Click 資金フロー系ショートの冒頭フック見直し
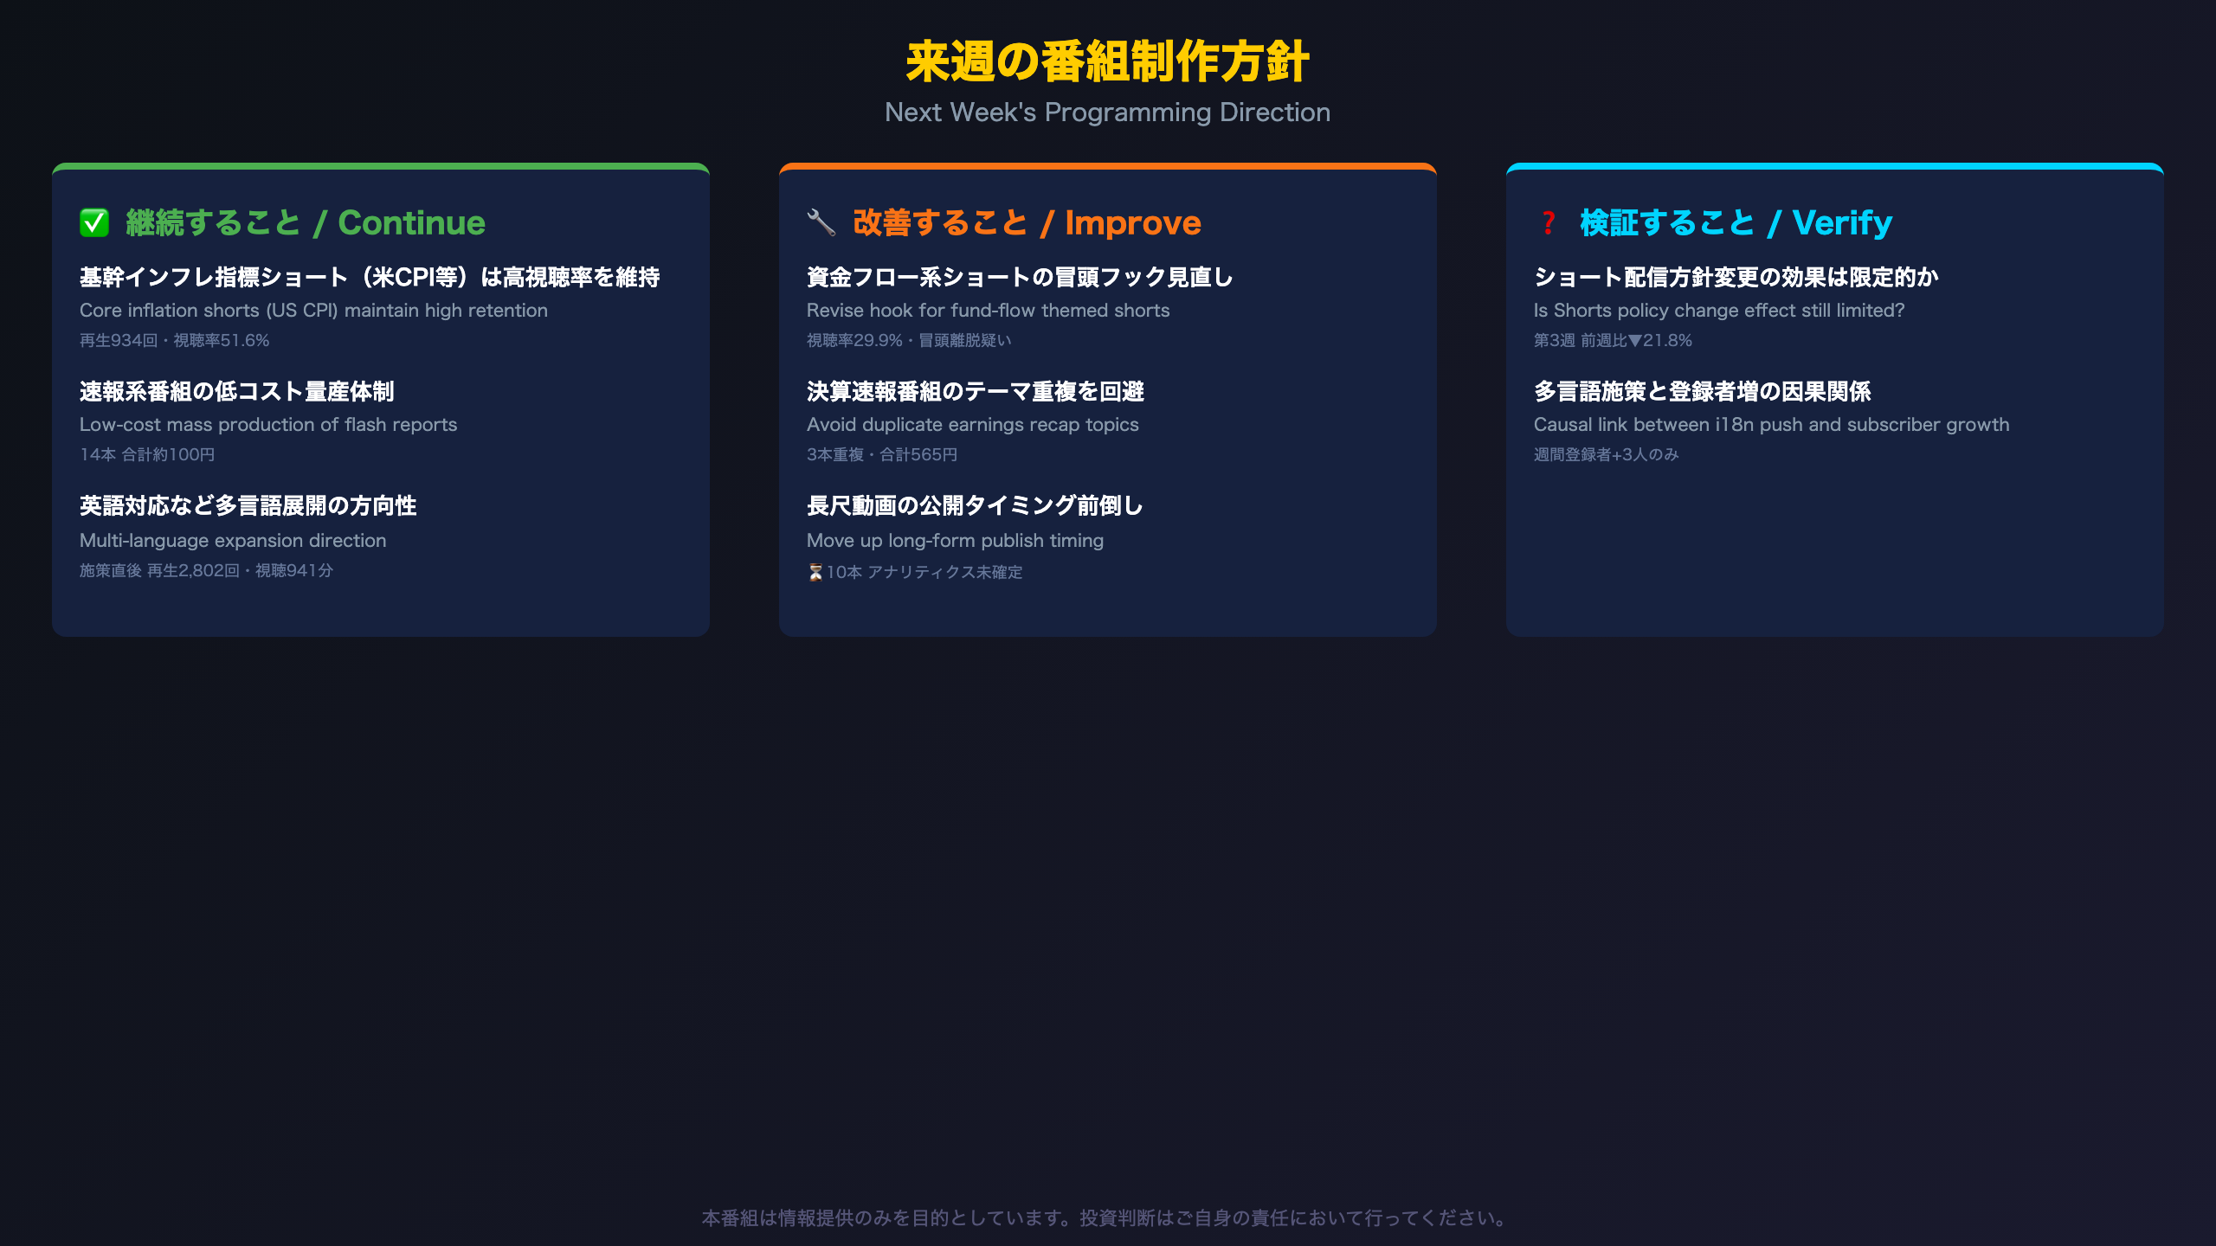2216x1246 pixels. [1020, 277]
